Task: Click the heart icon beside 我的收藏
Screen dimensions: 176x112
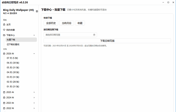Action: (4, 30)
